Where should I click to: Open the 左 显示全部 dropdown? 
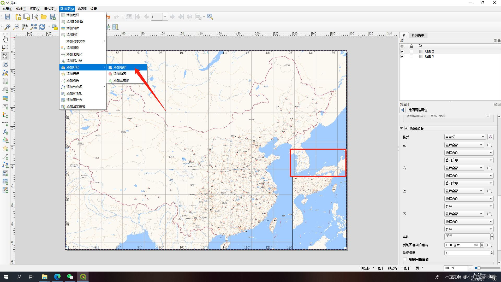(x=464, y=145)
